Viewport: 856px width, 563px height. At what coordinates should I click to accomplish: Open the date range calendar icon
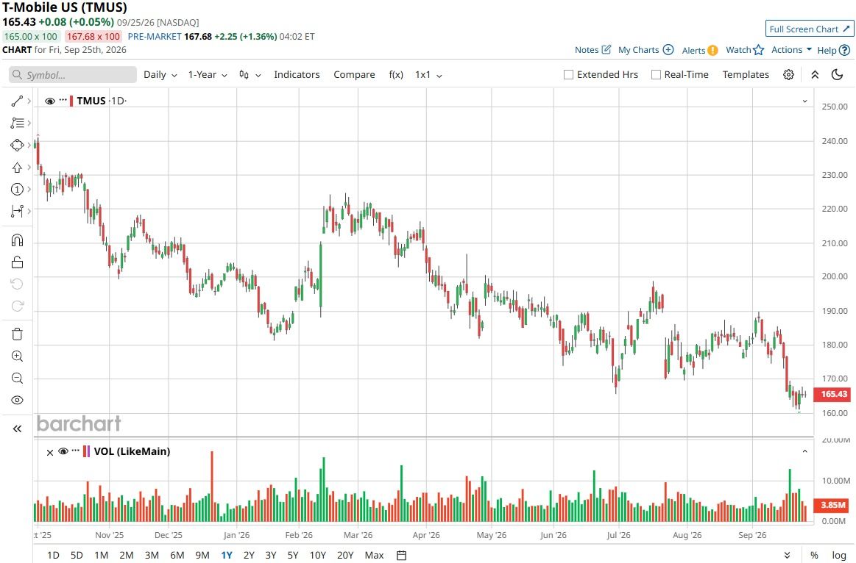click(401, 556)
